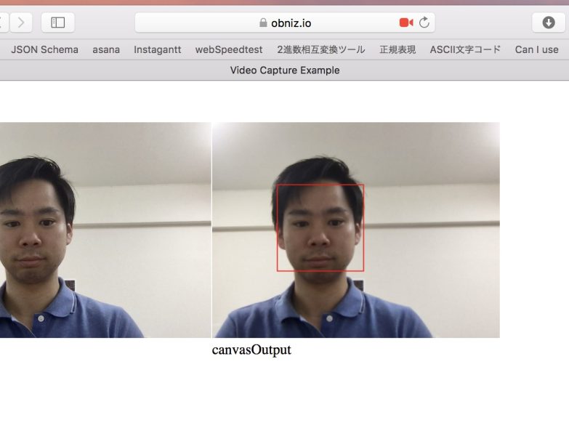Screen dimensions: 569x436
Task: Open the asana bookmark
Action: coord(106,49)
